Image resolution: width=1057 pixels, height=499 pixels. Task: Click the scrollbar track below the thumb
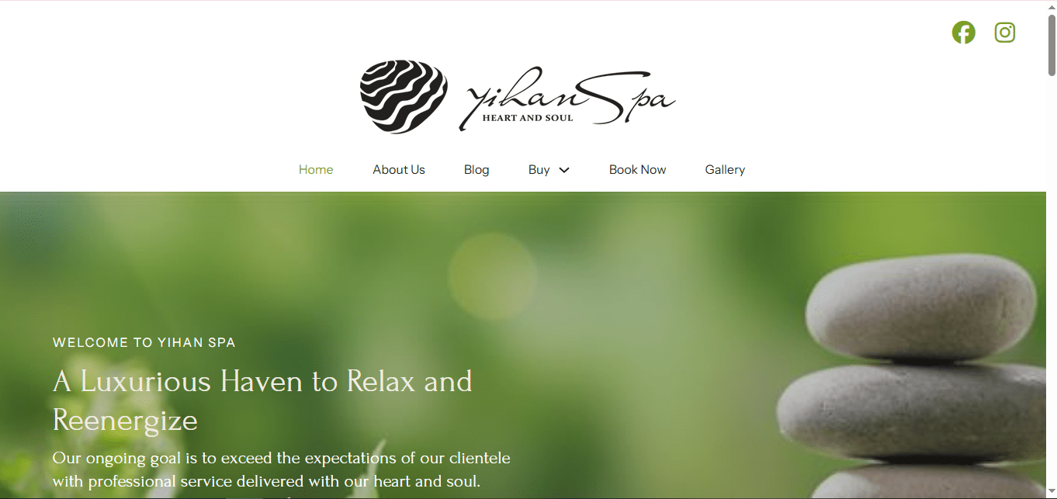point(1052,287)
